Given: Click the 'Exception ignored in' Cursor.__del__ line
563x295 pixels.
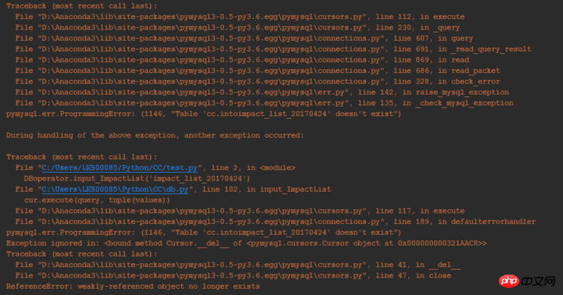Looking at the screenshot, I should (x=246, y=243).
